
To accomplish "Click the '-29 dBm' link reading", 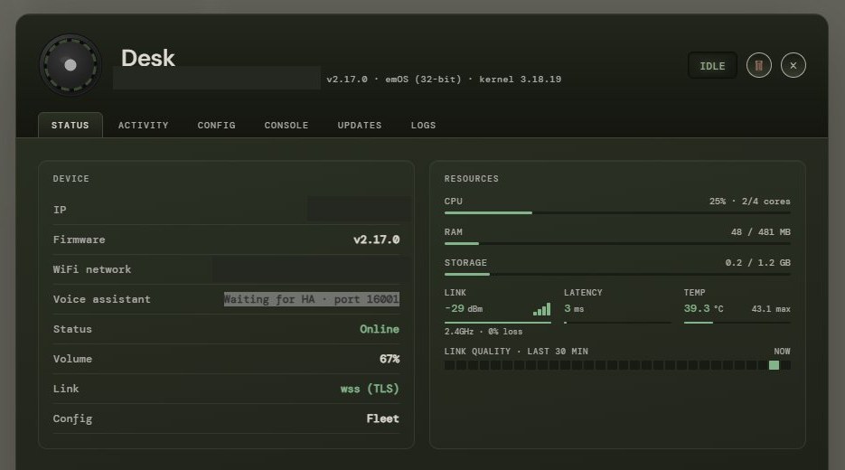I will (464, 308).
